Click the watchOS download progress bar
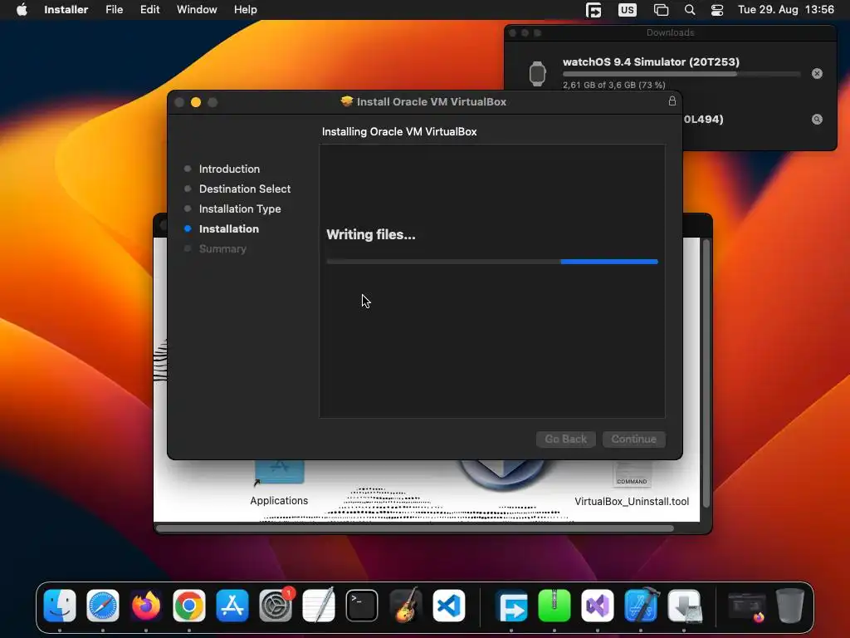Viewport: 850px width, 638px height. [x=681, y=74]
